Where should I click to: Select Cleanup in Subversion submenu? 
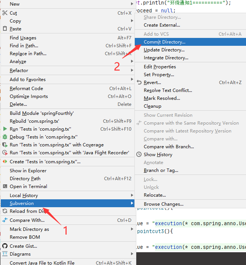[x=190, y=106]
